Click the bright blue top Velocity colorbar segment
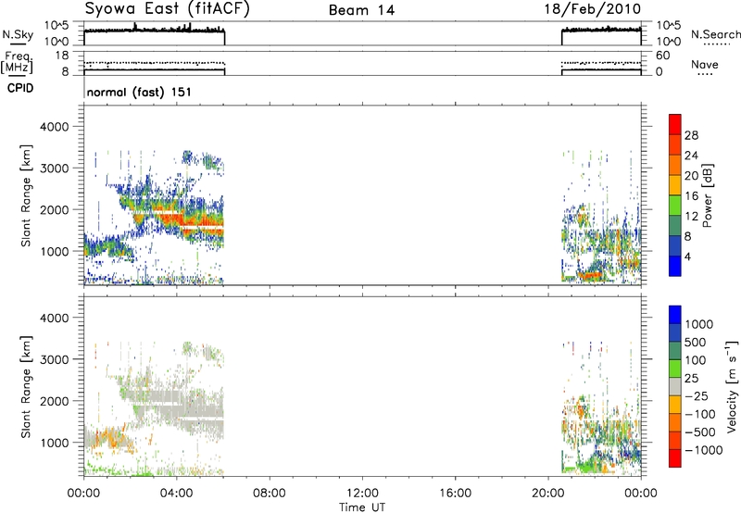This screenshot has height=513, width=741. 675,315
